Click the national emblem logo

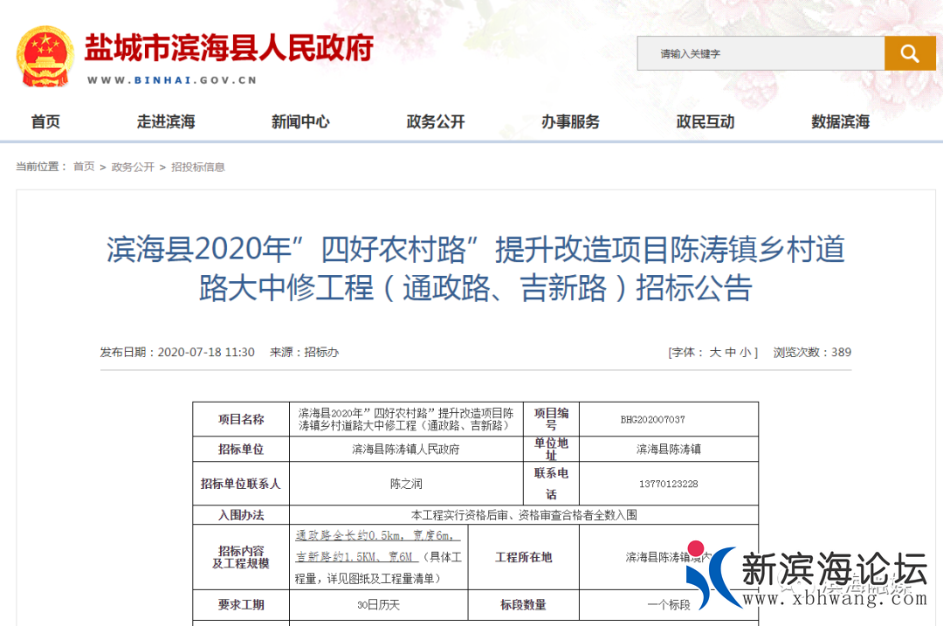click(45, 53)
